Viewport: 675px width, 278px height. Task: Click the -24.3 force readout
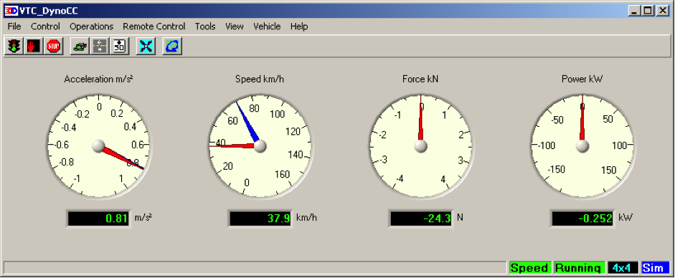tap(421, 219)
